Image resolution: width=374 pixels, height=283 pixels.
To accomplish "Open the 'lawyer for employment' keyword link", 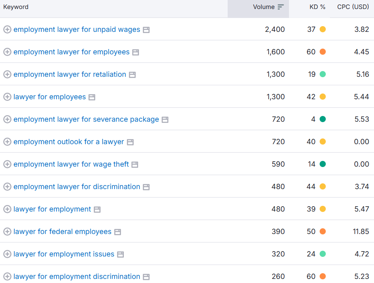I will (52, 209).
